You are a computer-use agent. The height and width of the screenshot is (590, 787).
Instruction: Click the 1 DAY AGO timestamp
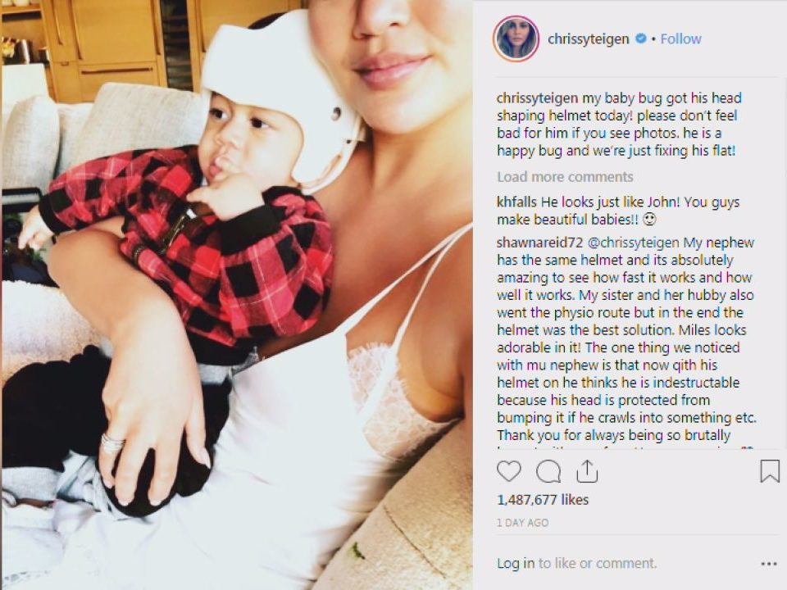coord(522,522)
